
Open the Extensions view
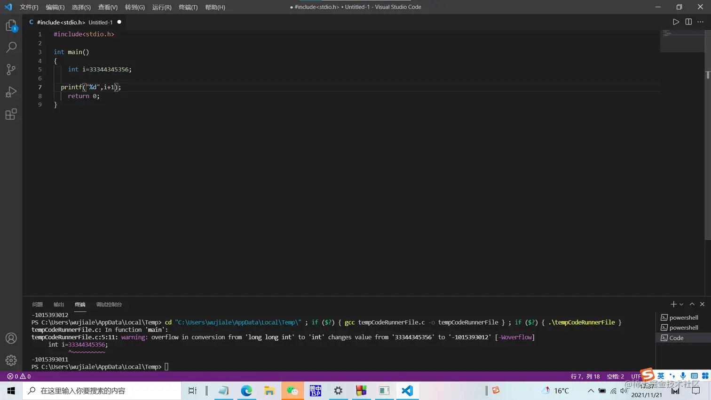tap(11, 114)
